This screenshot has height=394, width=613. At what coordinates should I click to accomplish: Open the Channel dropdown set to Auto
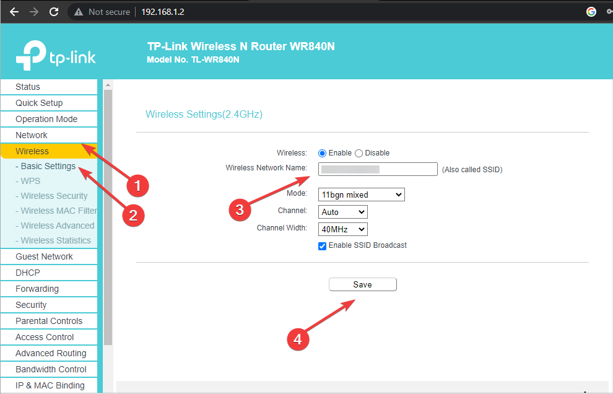tap(343, 212)
